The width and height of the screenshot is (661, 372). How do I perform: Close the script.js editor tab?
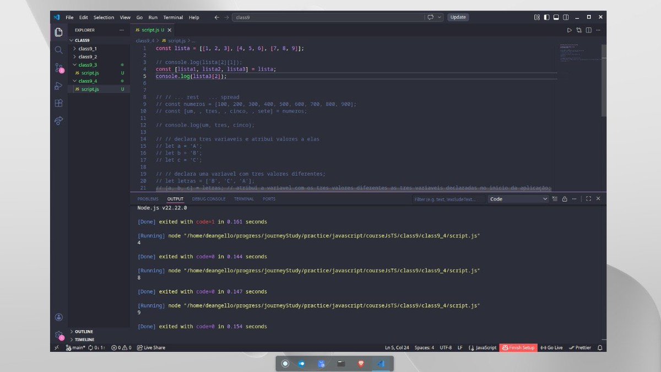170,30
